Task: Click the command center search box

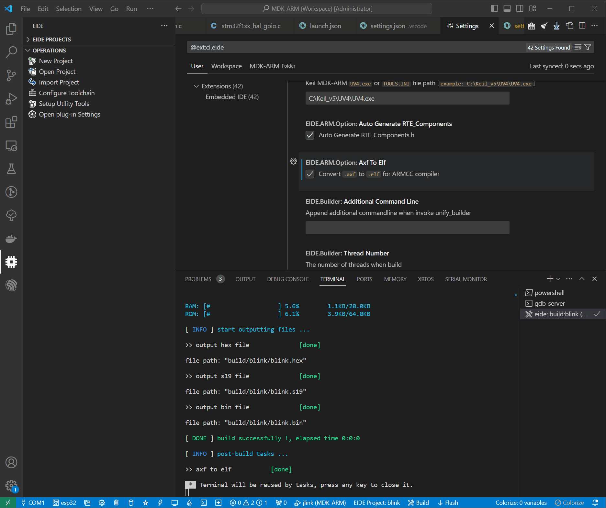Action: (317, 9)
